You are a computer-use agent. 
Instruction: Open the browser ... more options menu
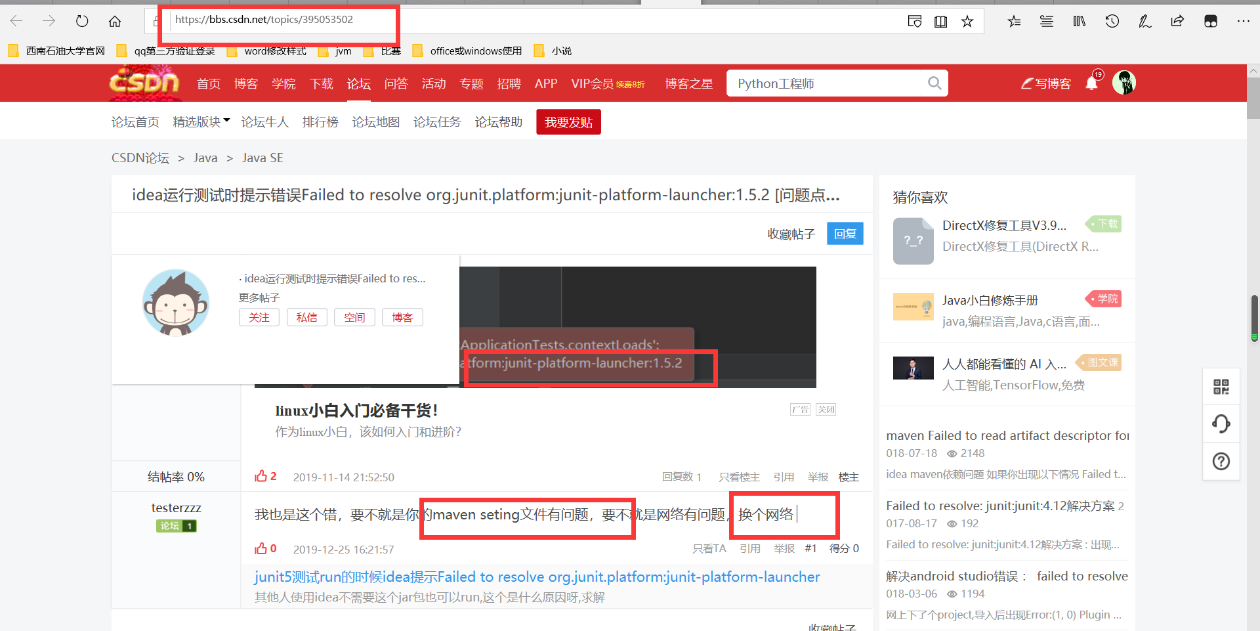pyautogui.click(x=1244, y=20)
